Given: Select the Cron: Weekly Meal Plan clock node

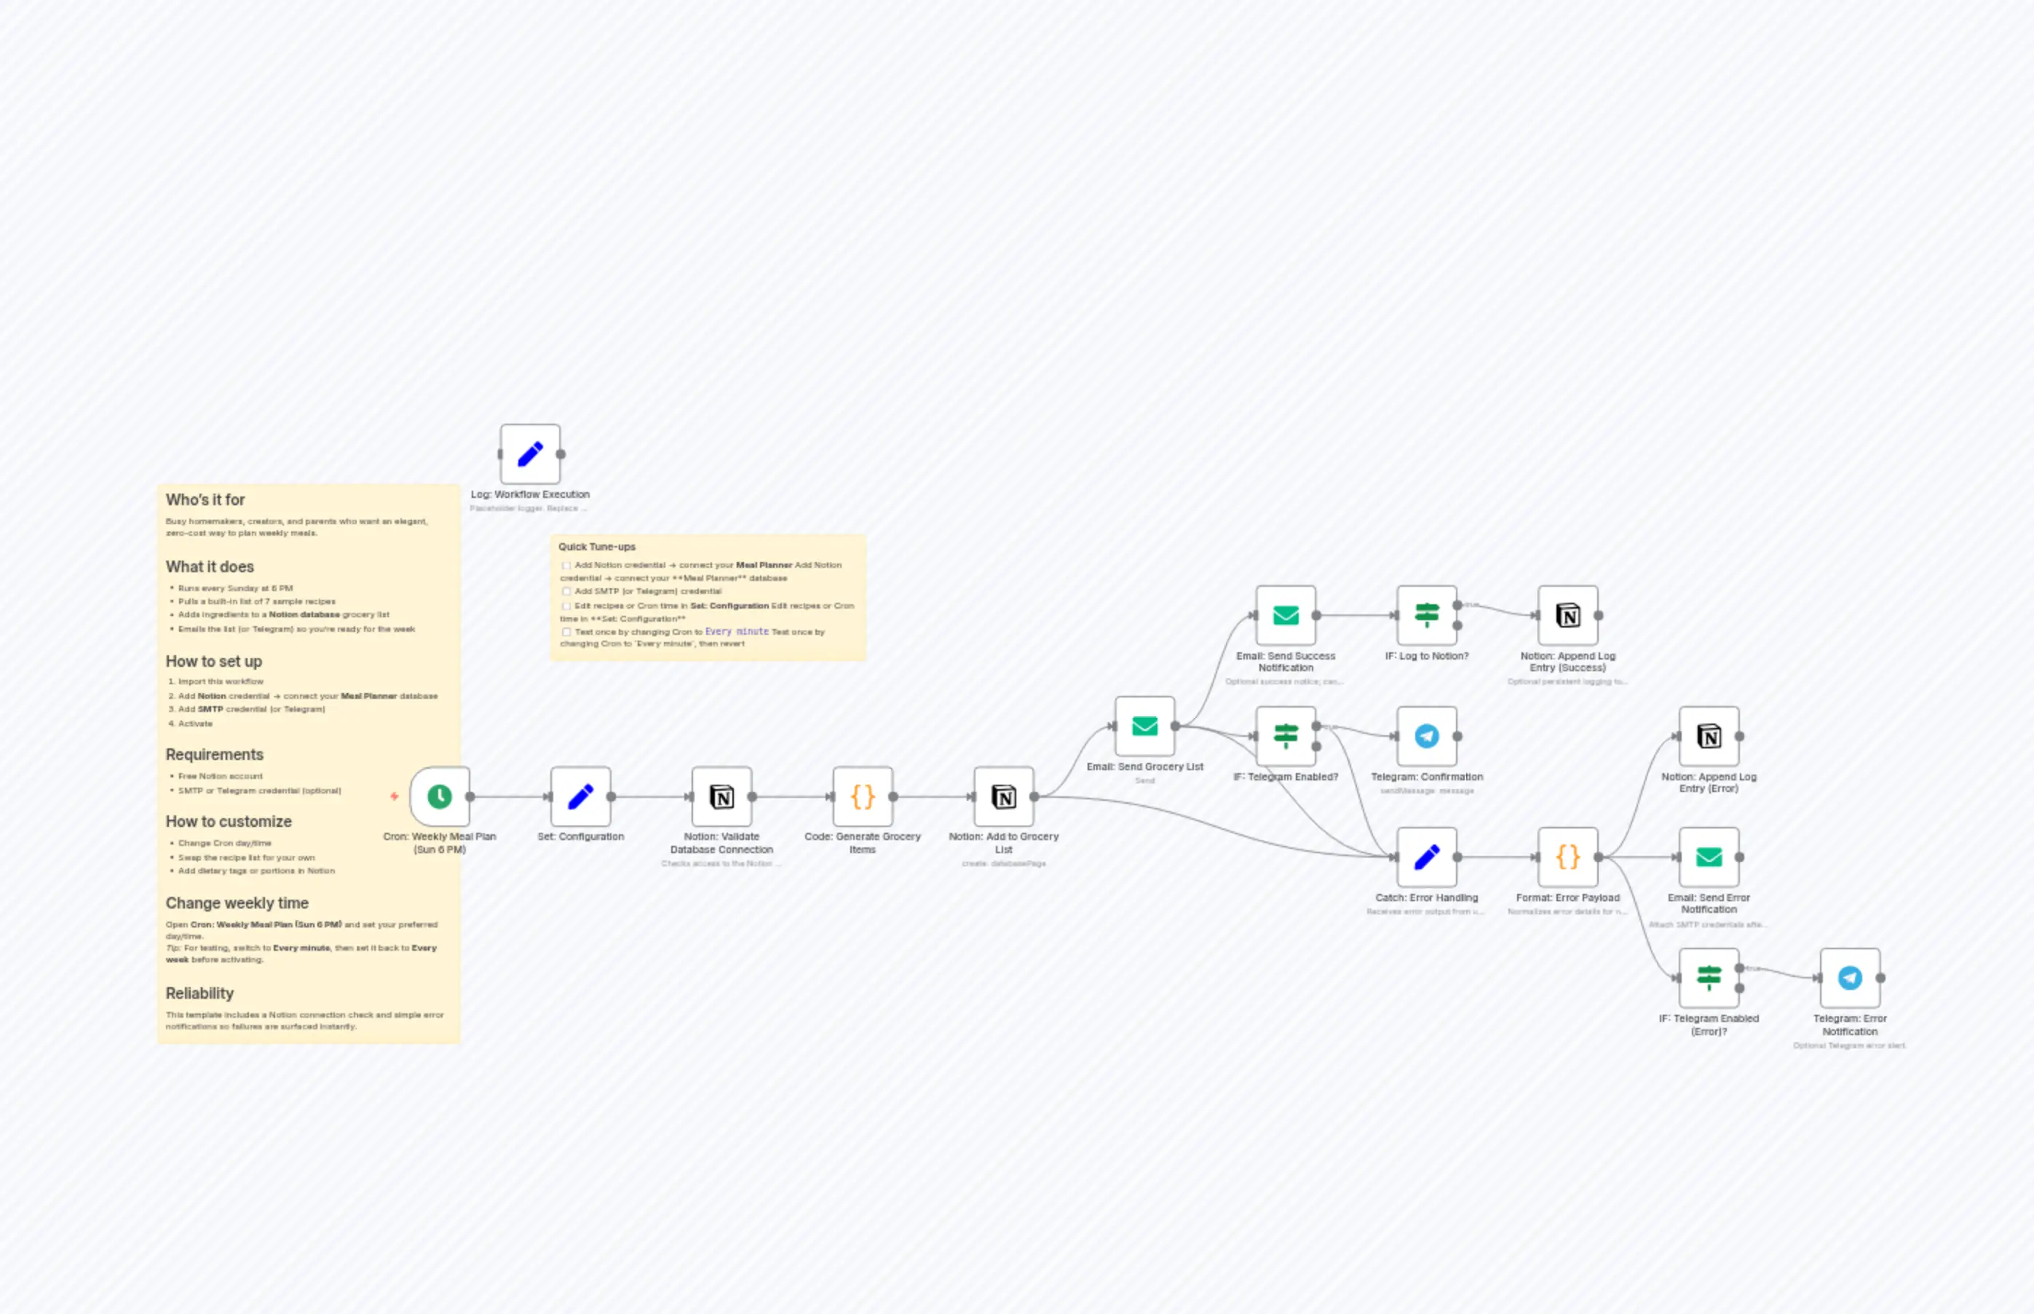Looking at the screenshot, I should click(440, 795).
